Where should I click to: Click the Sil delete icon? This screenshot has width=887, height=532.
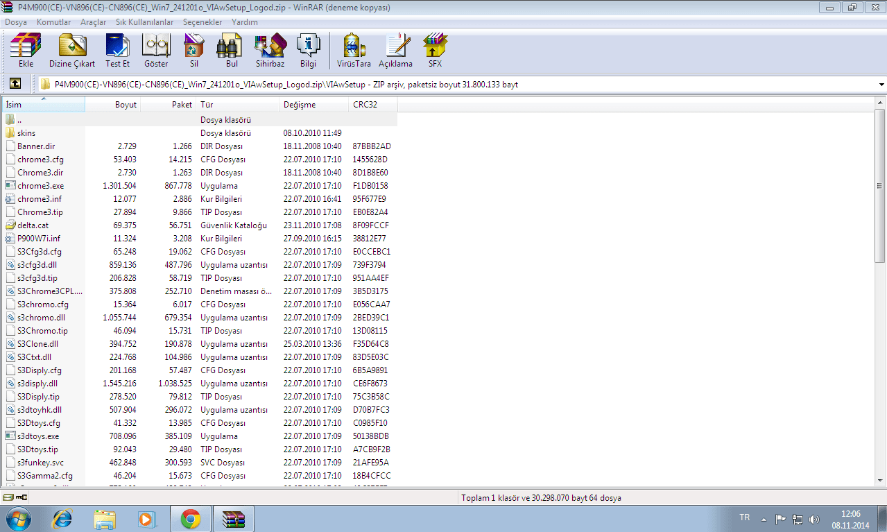194,50
